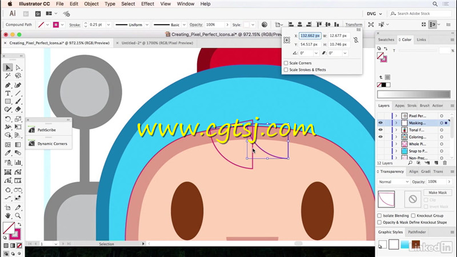Image resolution: width=457 pixels, height=257 pixels.
Task: Hide the Masking layer visibility eye
Action: click(380, 123)
